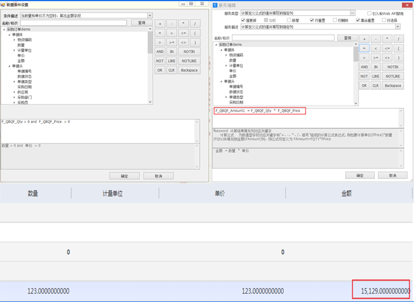
Task: Click the divide operator in precondition window
Action: (195, 24)
